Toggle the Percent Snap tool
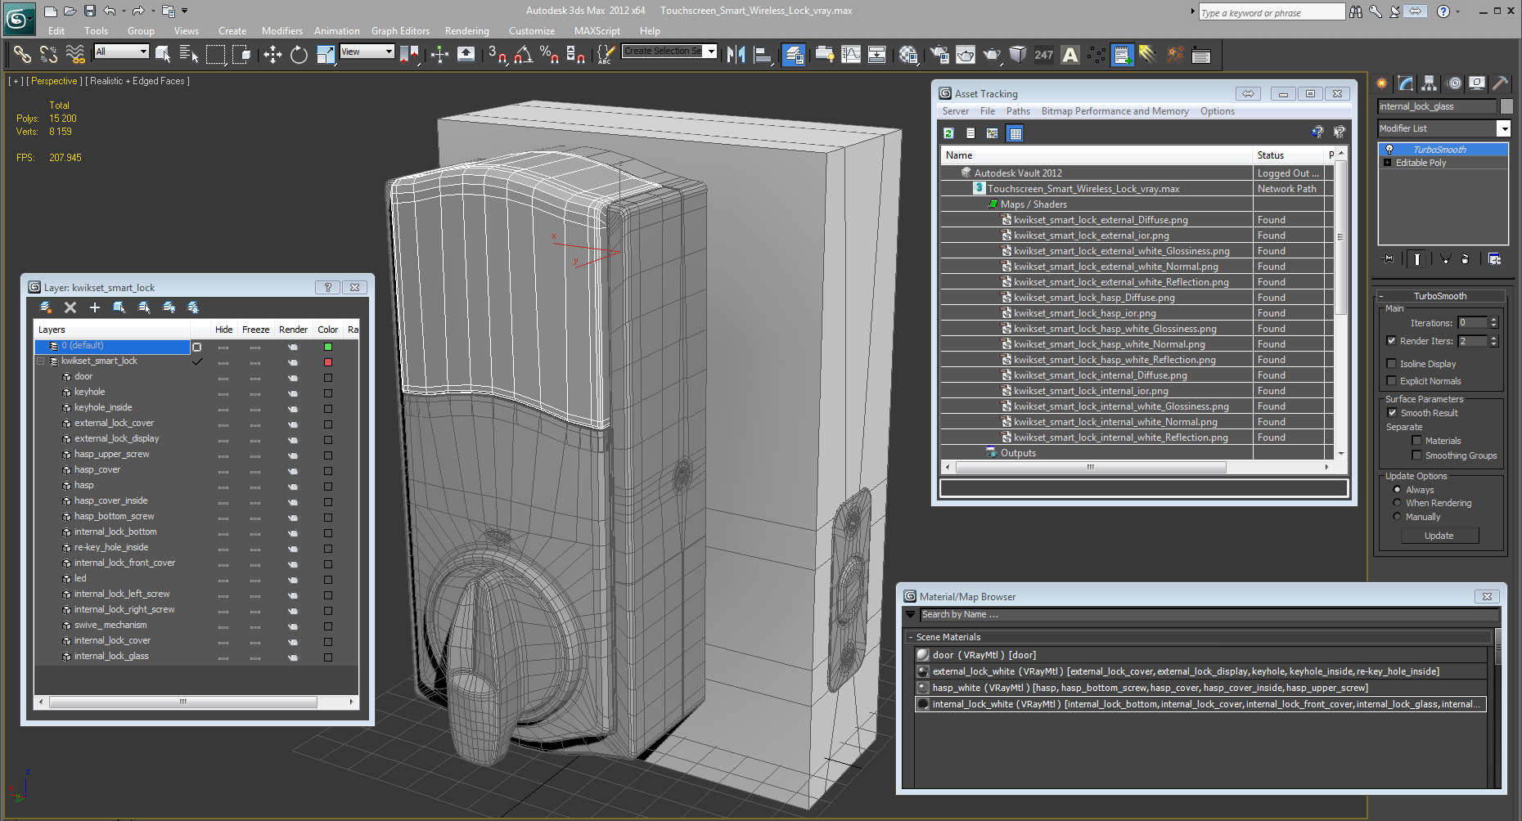 click(x=550, y=55)
